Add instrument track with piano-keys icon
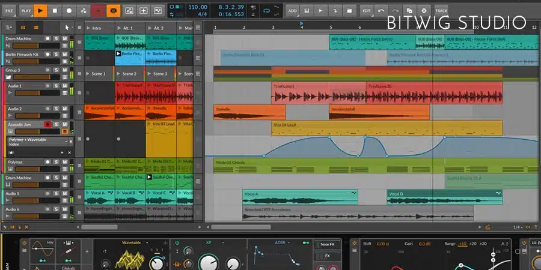541x270 pixels. (307, 11)
